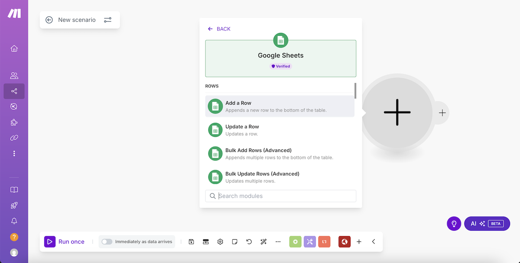520x263 pixels.
Task: Click the Run once button
Action: click(65, 241)
